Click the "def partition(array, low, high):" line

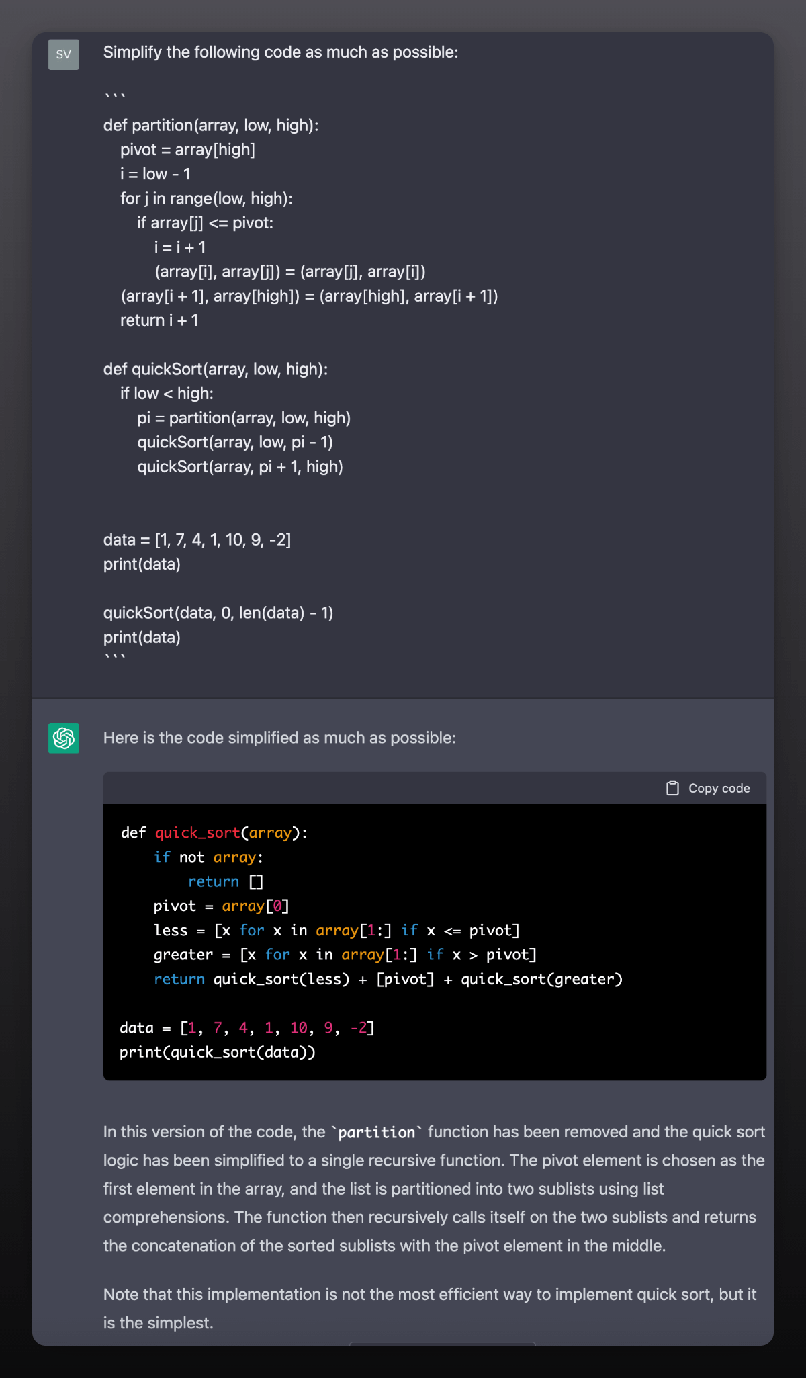coord(211,125)
